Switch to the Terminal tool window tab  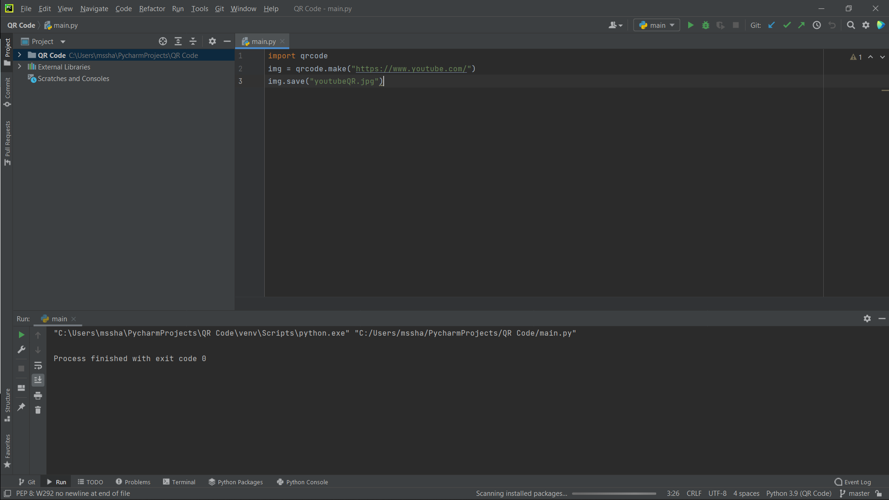(x=179, y=482)
